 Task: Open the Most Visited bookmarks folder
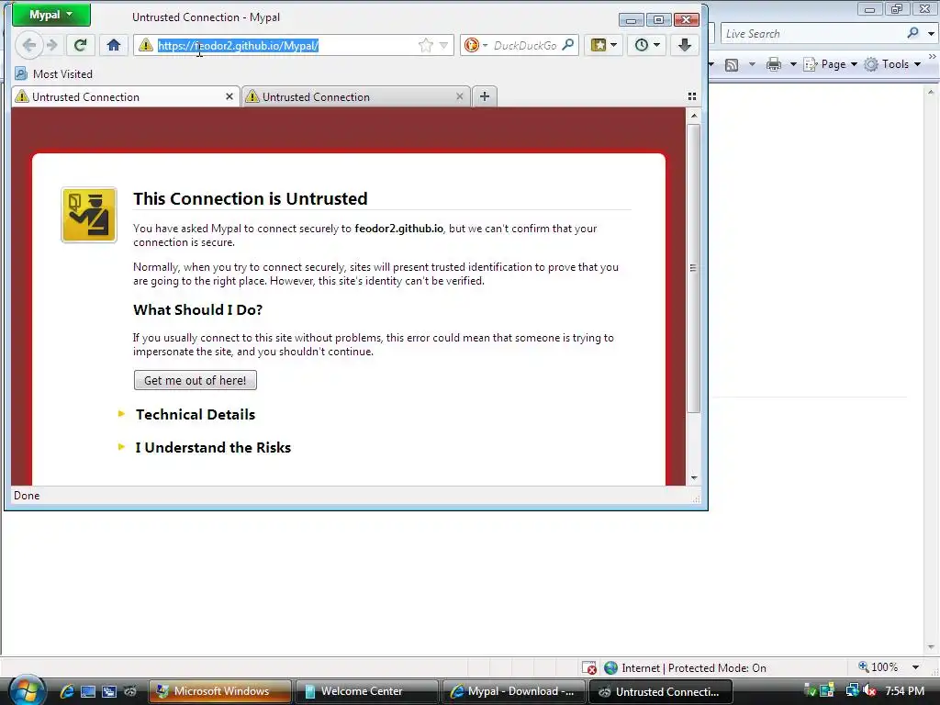coord(54,73)
